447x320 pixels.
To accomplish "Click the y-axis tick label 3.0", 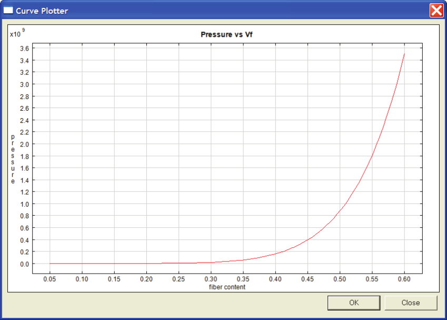I will tap(25, 85).
